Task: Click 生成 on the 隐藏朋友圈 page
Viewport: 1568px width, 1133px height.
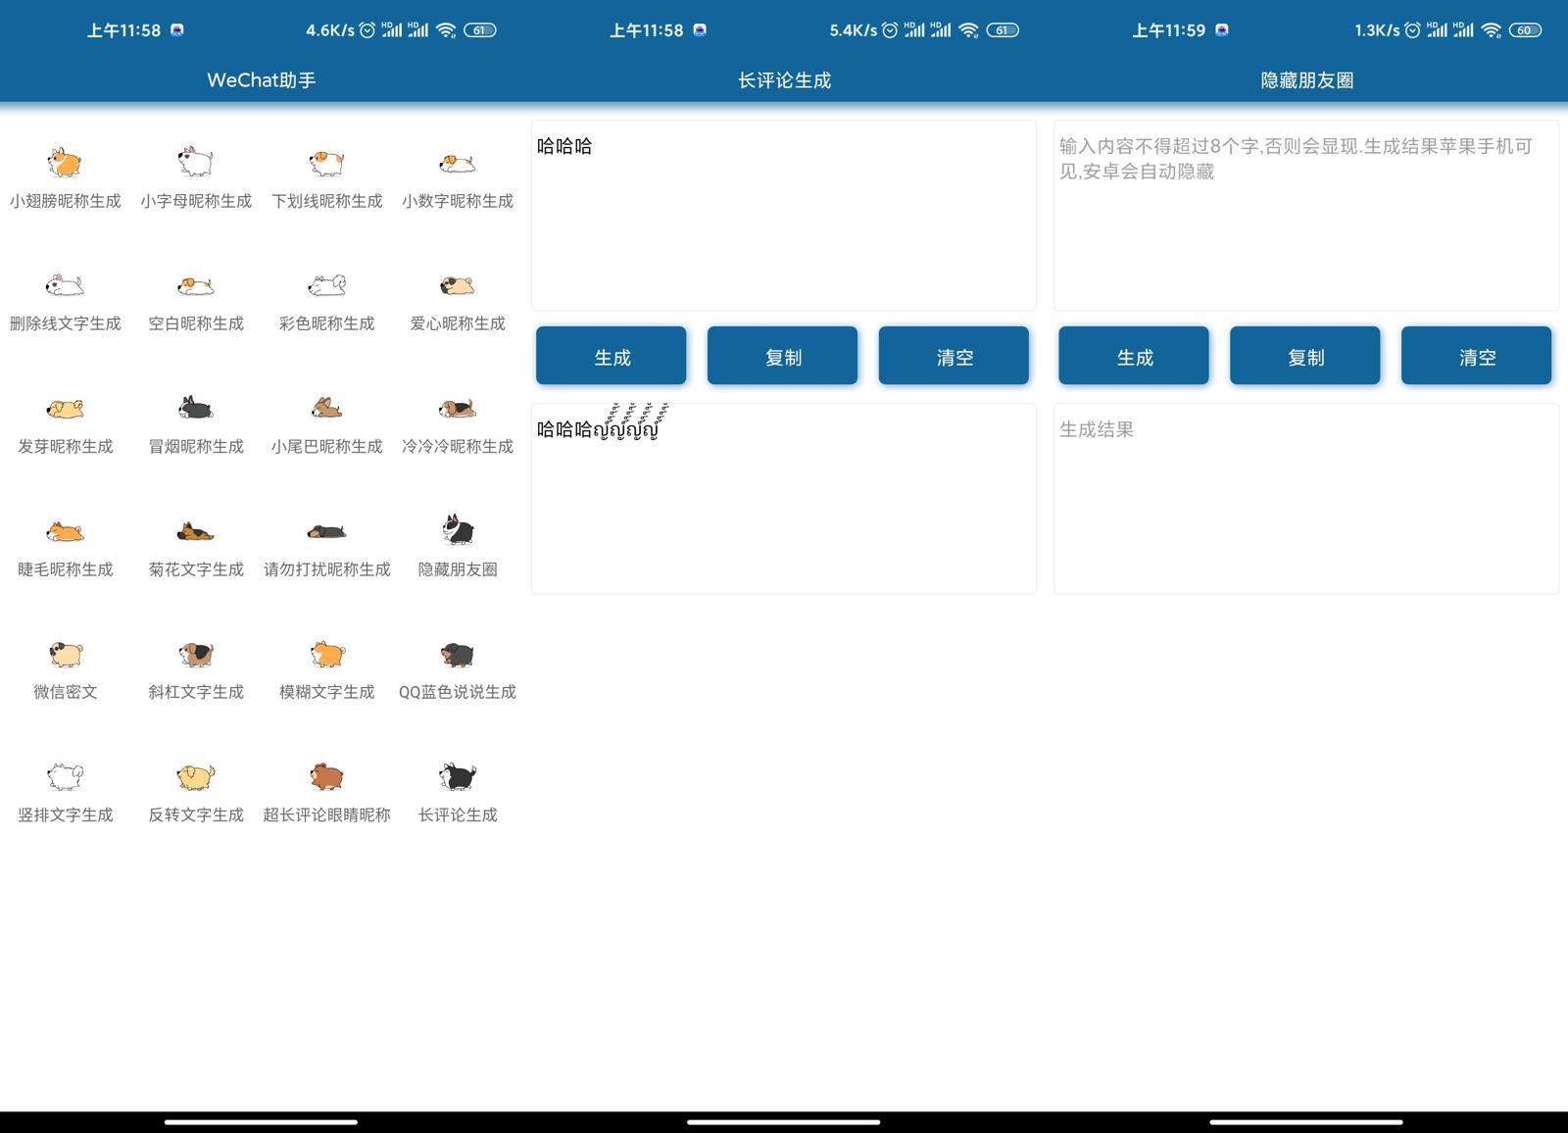Action: [x=1134, y=356]
